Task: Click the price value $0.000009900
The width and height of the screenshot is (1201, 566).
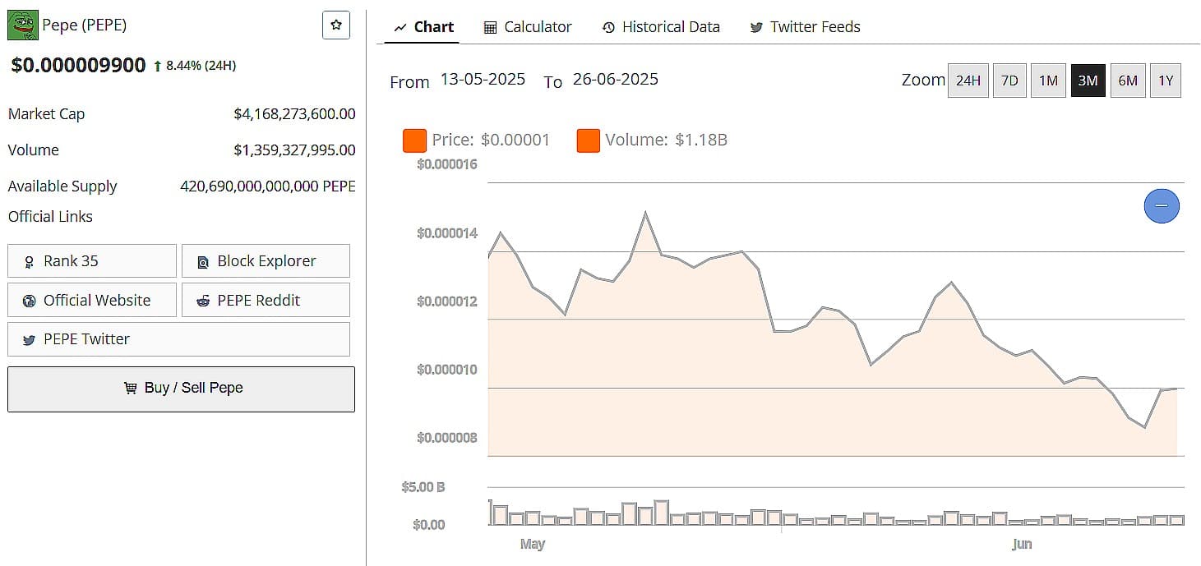Action: click(78, 66)
